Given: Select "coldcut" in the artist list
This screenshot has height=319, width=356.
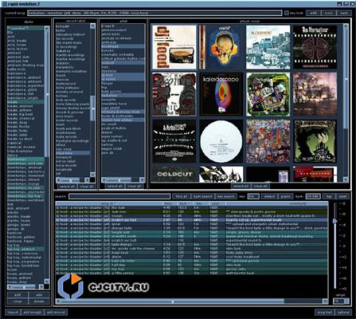Looking at the screenshot, I should 123,63.
